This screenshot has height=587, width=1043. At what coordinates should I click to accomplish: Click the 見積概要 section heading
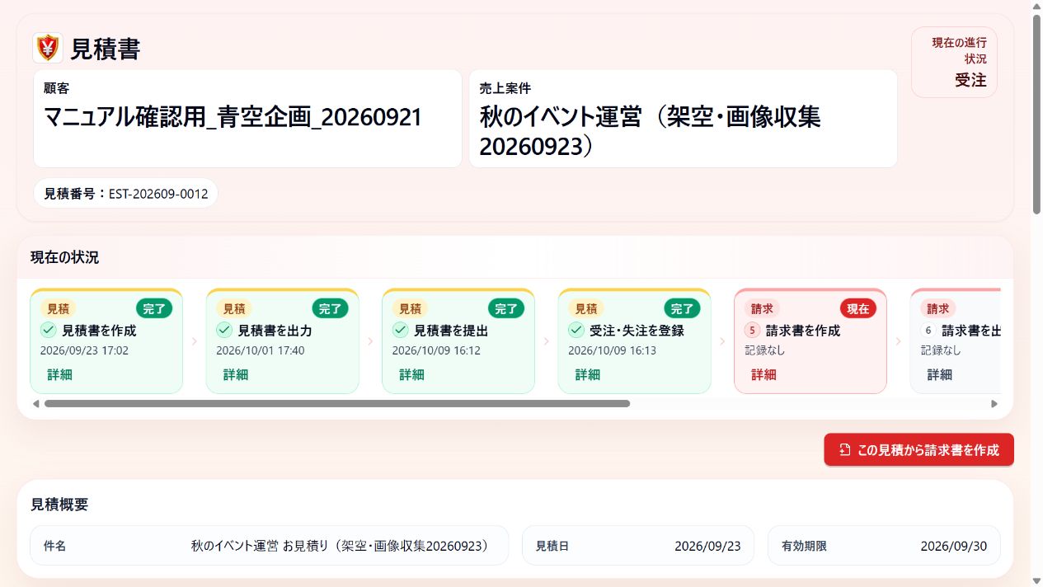tap(59, 505)
